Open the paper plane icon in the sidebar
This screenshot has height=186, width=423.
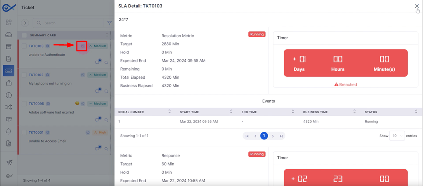9,162
